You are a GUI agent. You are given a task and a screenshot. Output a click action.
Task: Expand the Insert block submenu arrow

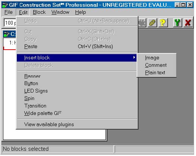click(134, 57)
